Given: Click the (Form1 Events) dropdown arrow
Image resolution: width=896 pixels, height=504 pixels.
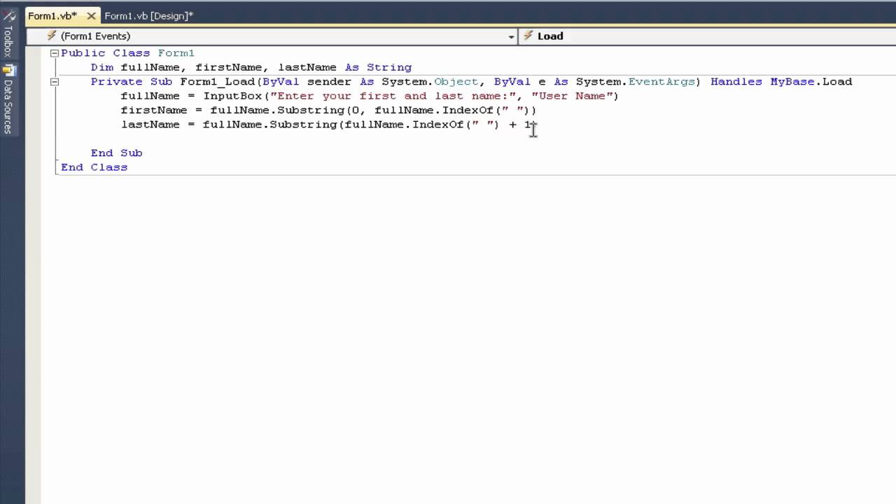Looking at the screenshot, I should (x=511, y=36).
